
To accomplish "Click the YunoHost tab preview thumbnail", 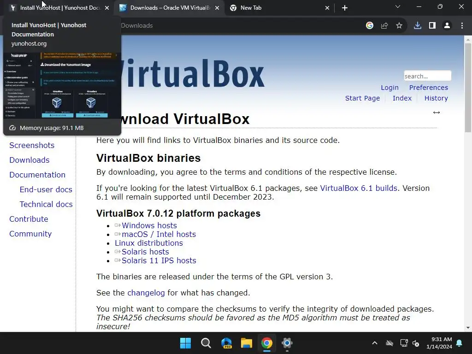I will point(62,85).
